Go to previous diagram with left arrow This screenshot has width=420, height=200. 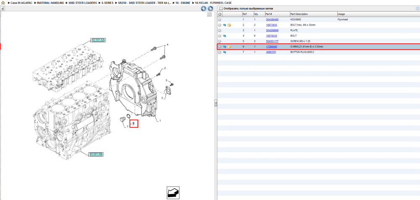pyautogui.click(x=204, y=8)
